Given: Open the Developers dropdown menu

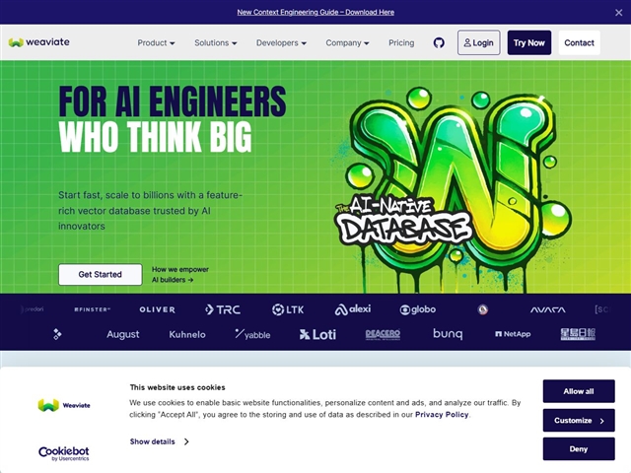Looking at the screenshot, I should (x=281, y=43).
